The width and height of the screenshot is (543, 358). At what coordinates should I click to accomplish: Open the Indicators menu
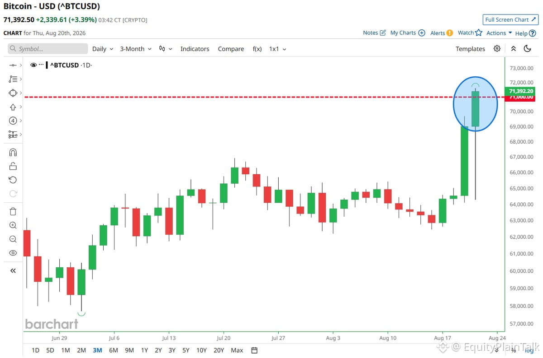pos(195,49)
